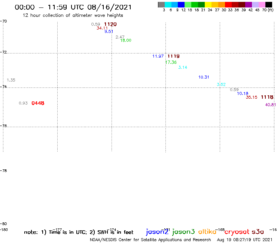Select the -72 latitude label
Screen dimensions: 277x243
pyautogui.click(x=3, y=52)
